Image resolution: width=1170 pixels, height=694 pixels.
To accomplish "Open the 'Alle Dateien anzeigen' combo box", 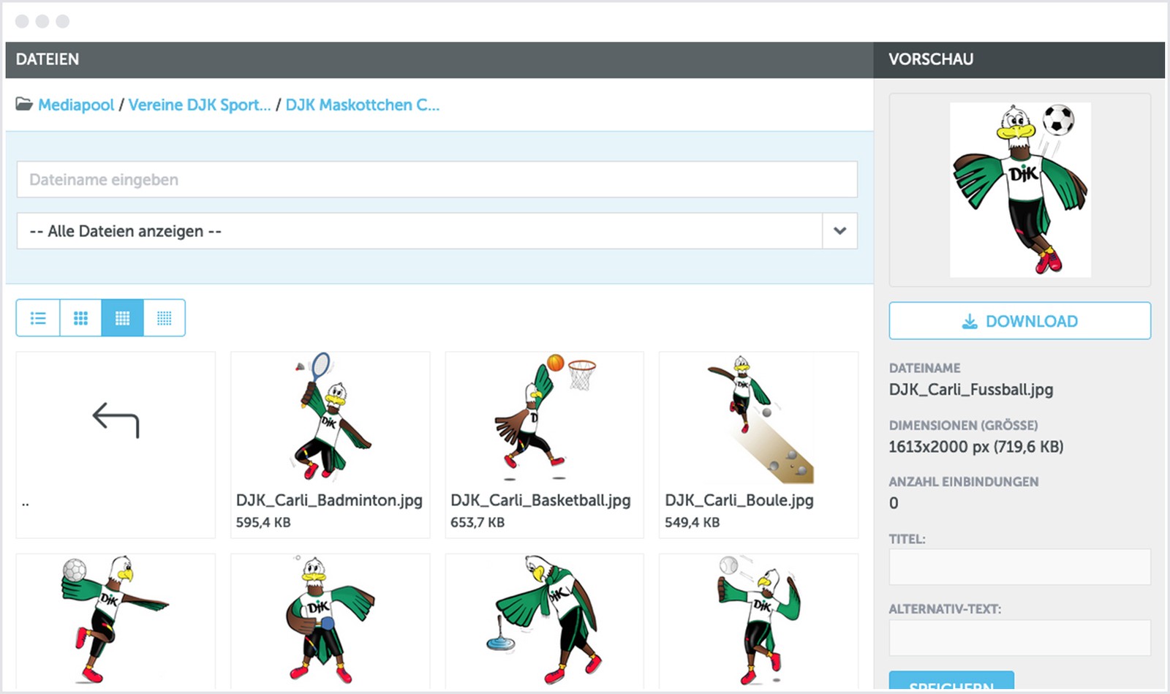I will (x=419, y=231).
